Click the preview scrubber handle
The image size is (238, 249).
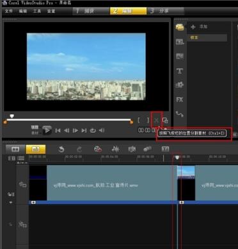pos(12,116)
